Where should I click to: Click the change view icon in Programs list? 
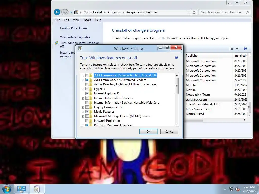[231, 48]
